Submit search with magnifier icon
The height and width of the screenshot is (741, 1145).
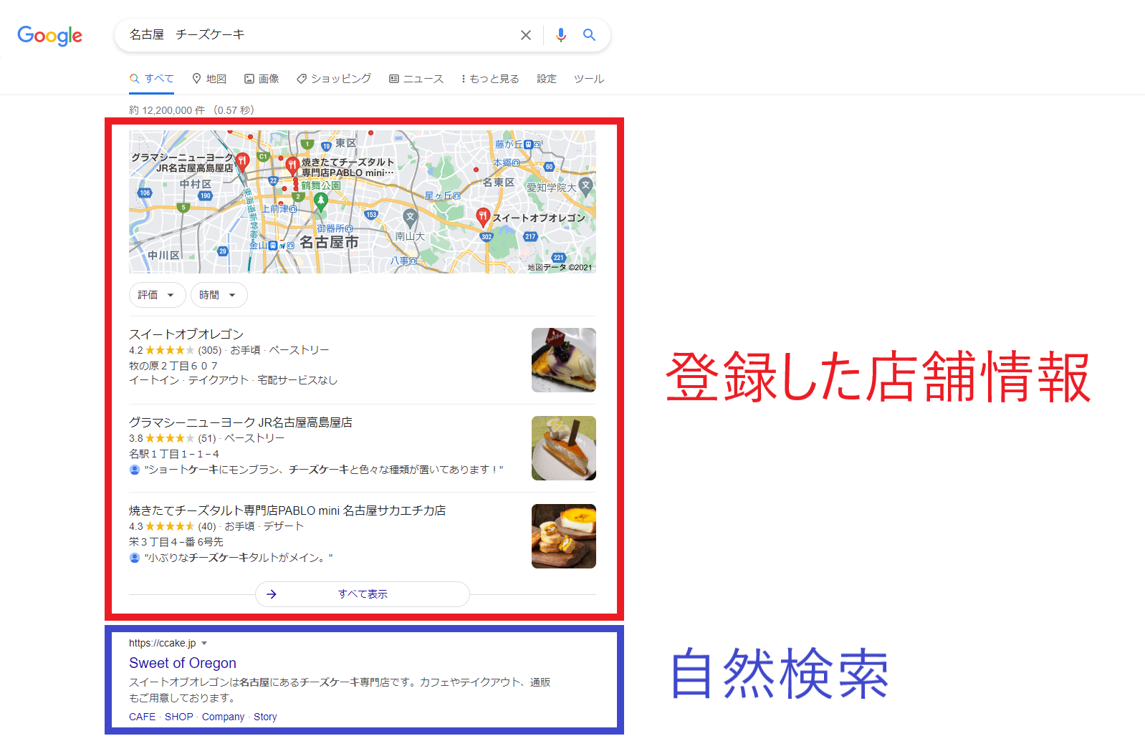click(589, 34)
